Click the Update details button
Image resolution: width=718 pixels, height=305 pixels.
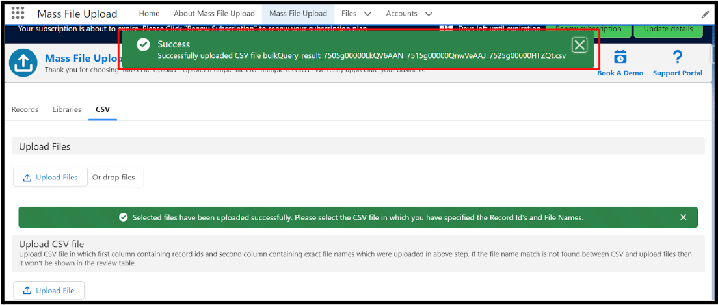668,29
